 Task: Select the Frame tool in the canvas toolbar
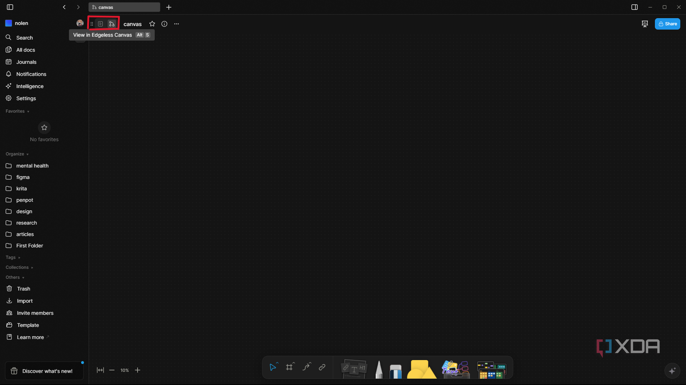pos(290,367)
